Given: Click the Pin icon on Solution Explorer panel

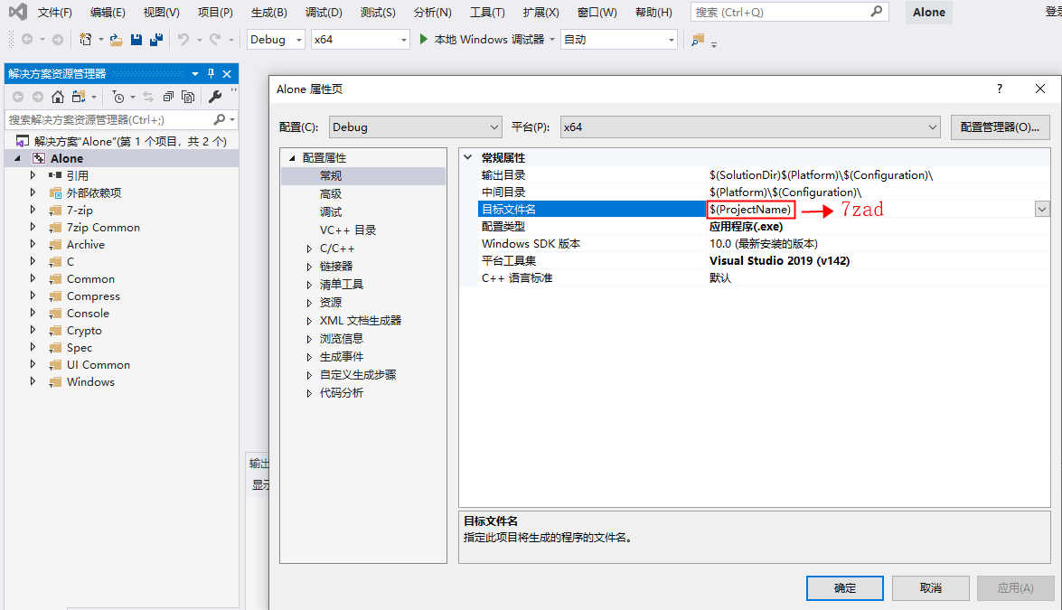Looking at the screenshot, I should [x=210, y=73].
